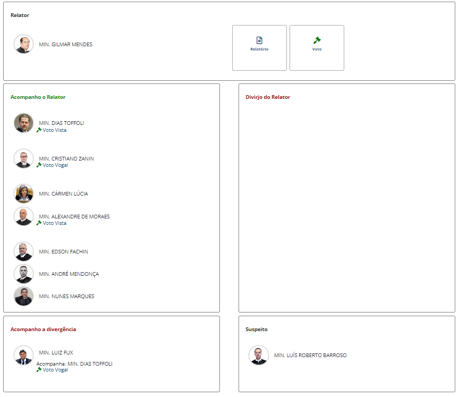Click Luís Roberto Barroso's portrait photo
Viewport: 459px width, 397px height.
[259, 355]
